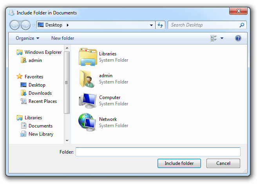This screenshot has height=184, width=257.
Task: Select Recent Places under Favorites
Action: 39,101
